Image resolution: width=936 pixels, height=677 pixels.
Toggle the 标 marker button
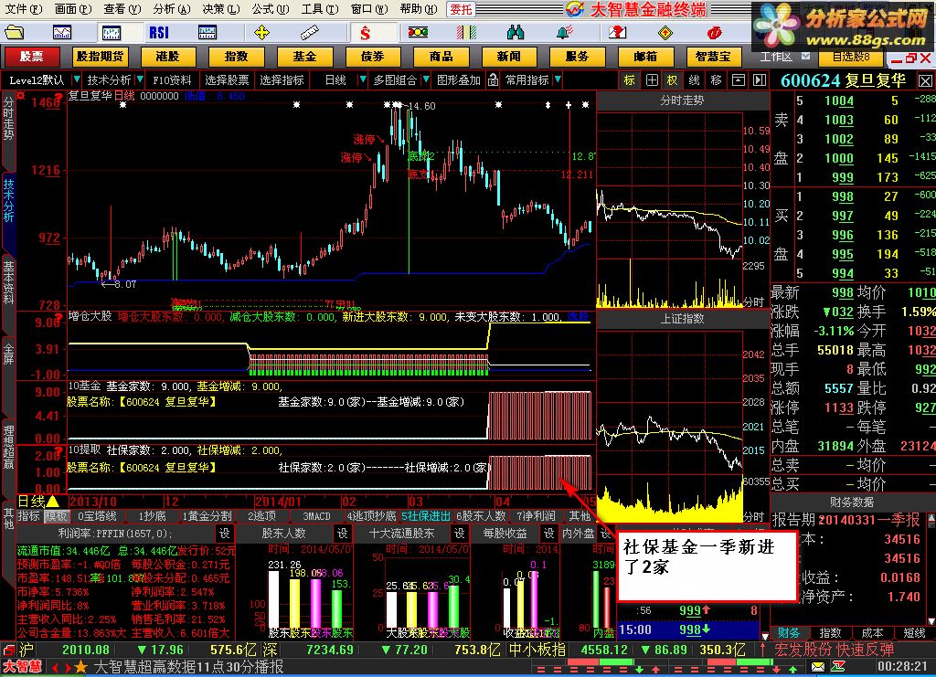(x=630, y=79)
